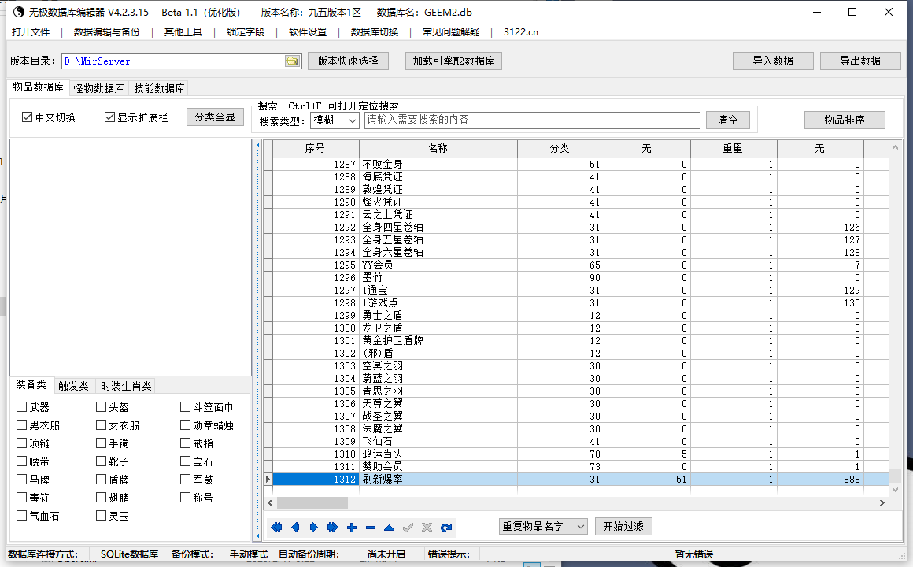Open the 常见问题解疑 menu

click(451, 32)
